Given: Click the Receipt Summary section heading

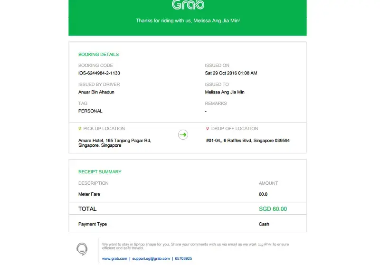Looking at the screenshot, I should point(100,172).
